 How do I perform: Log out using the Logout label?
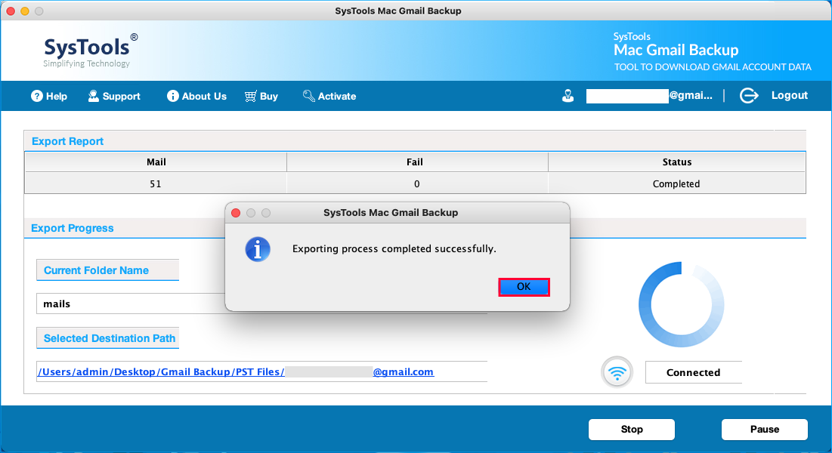pyautogui.click(x=790, y=95)
